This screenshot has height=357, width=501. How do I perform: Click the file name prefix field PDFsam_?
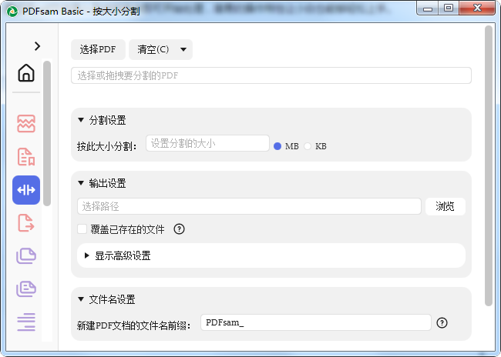coord(316,322)
